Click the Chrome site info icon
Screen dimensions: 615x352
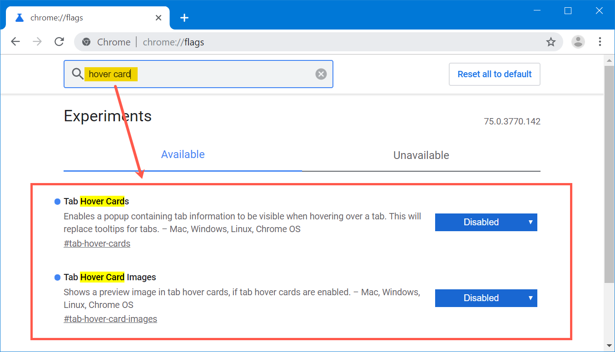tap(86, 42)
